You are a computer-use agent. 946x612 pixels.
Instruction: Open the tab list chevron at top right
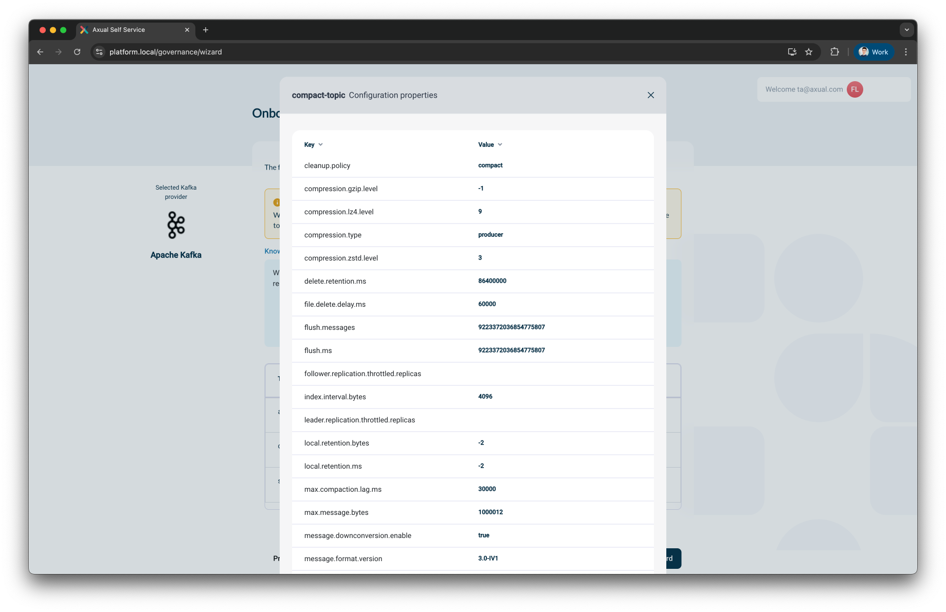click(x=906, y=30)
